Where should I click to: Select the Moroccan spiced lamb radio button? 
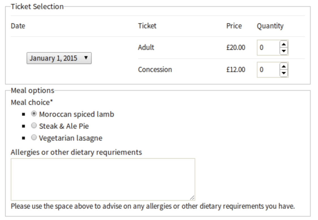[x=34, y=114]
